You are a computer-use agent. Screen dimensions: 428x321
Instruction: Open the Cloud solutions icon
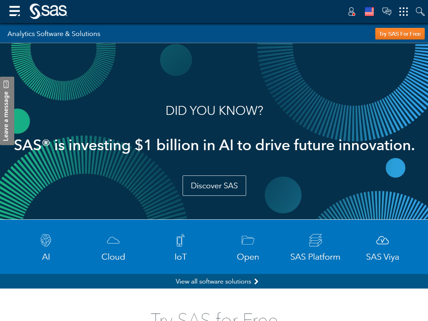113,240
